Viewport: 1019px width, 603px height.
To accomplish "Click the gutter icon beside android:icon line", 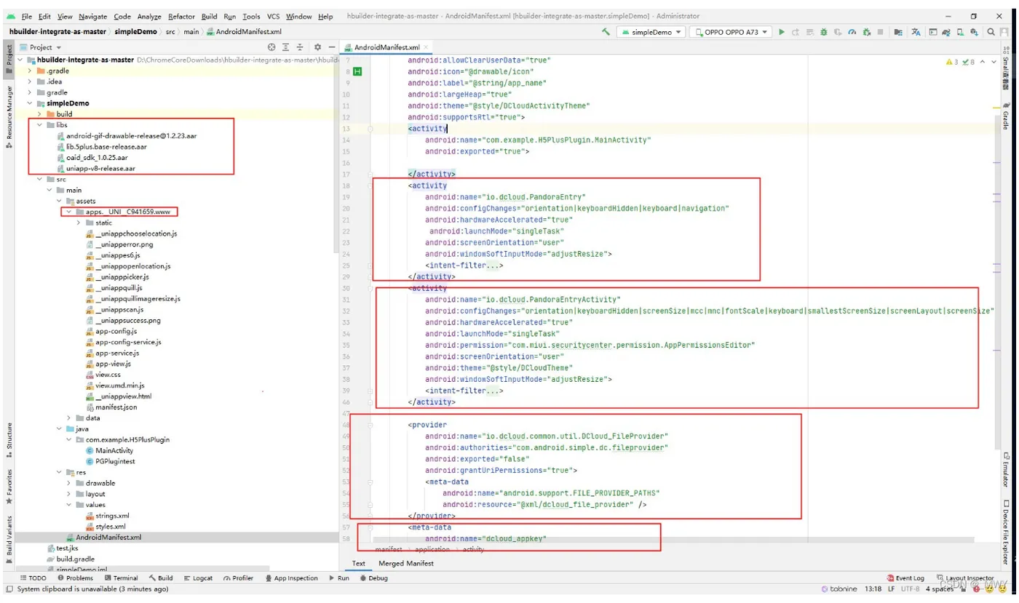I will [x=357, y=71].
